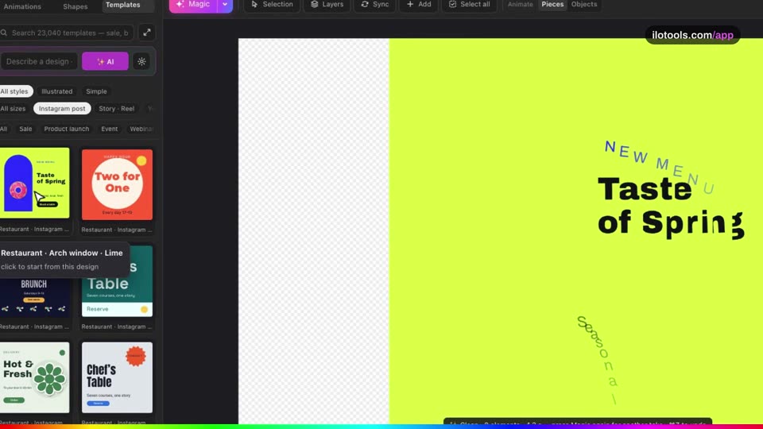Click the Add button

point(419,5)
